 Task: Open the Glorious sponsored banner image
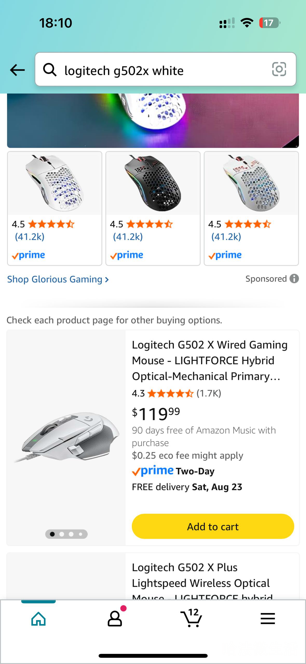[x=153, y=121]
